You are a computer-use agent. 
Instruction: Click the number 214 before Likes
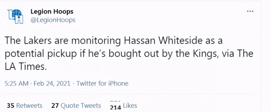click(115, 107)
